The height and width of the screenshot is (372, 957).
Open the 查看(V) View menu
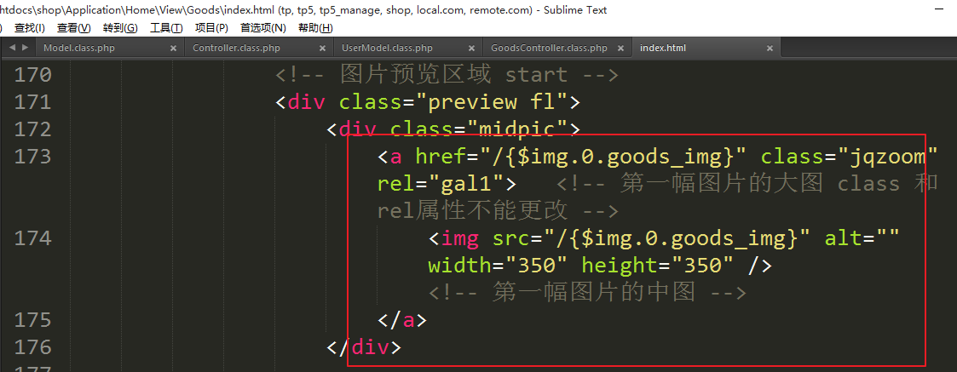pyautogui.click(x=73, y=27)
